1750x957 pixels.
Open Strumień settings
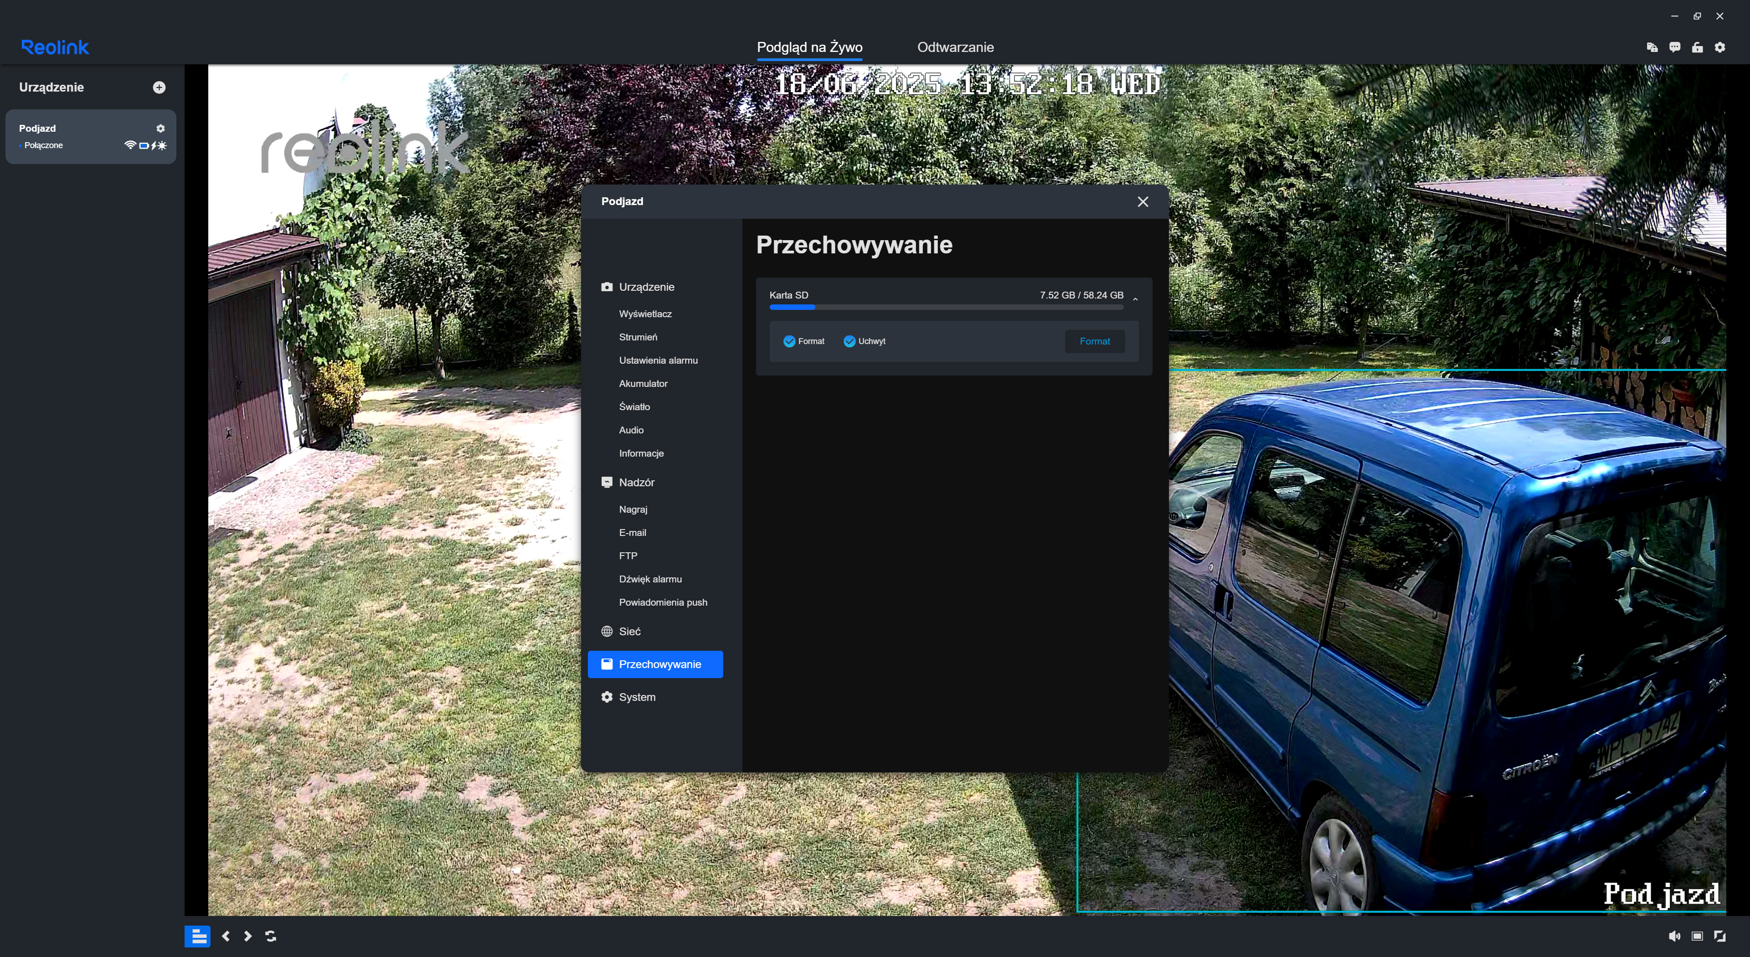(638, 337)
